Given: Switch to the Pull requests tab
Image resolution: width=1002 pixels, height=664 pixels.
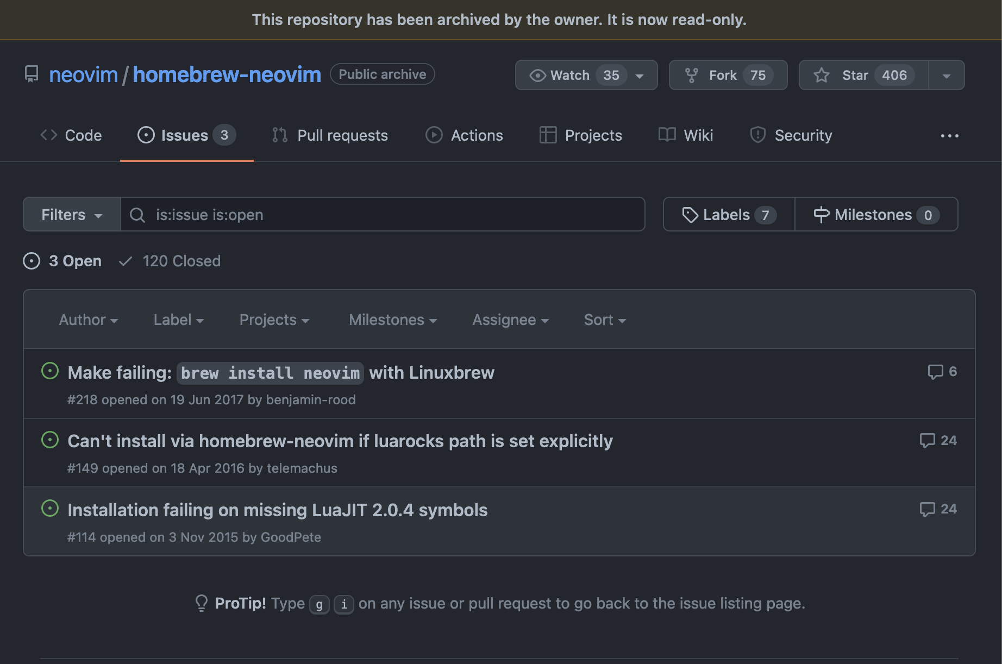Looking at the screenshot, I should 342,135.
